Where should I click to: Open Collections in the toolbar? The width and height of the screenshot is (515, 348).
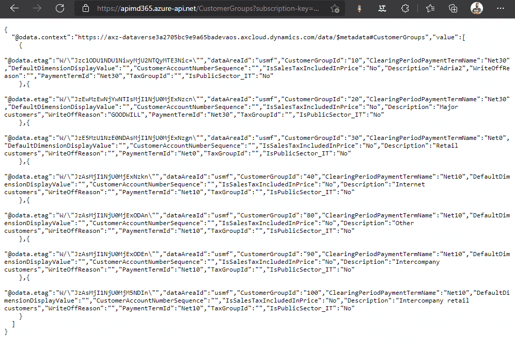point(453,8)
